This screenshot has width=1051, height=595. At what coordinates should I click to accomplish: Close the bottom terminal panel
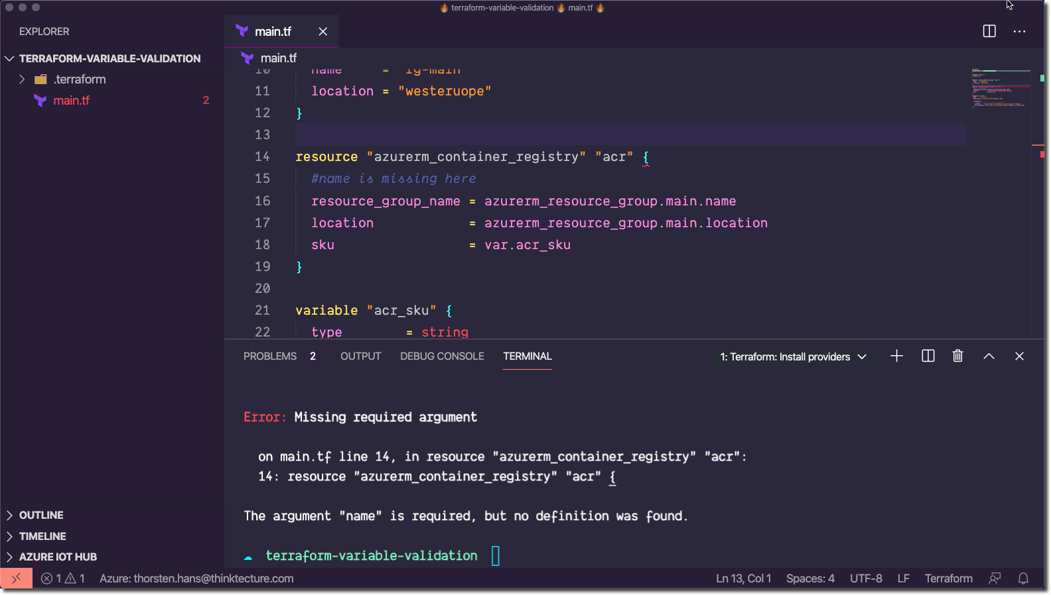[1019, 356]
